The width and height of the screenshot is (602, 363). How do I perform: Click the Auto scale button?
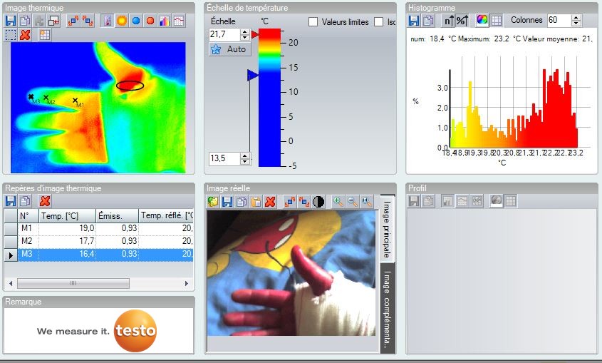click(230, 49)
